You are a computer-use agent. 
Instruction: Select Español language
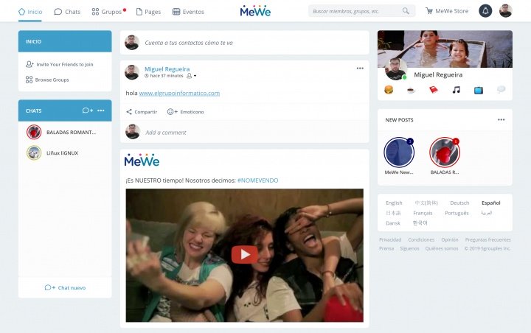pyautogui.click(x=490, y=203)
